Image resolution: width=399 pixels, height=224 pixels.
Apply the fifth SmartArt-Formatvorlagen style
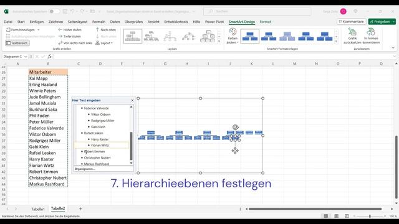click(325, 36)
